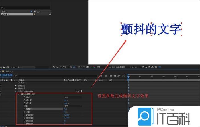Toggle stopwatch for 关联 property
Screen dimensions: 200x127
click(x=25, y=112)
